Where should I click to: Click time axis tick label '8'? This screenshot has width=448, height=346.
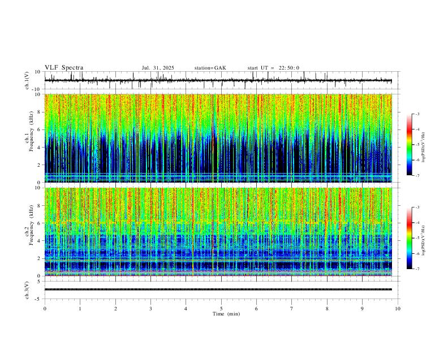(327, 309)
